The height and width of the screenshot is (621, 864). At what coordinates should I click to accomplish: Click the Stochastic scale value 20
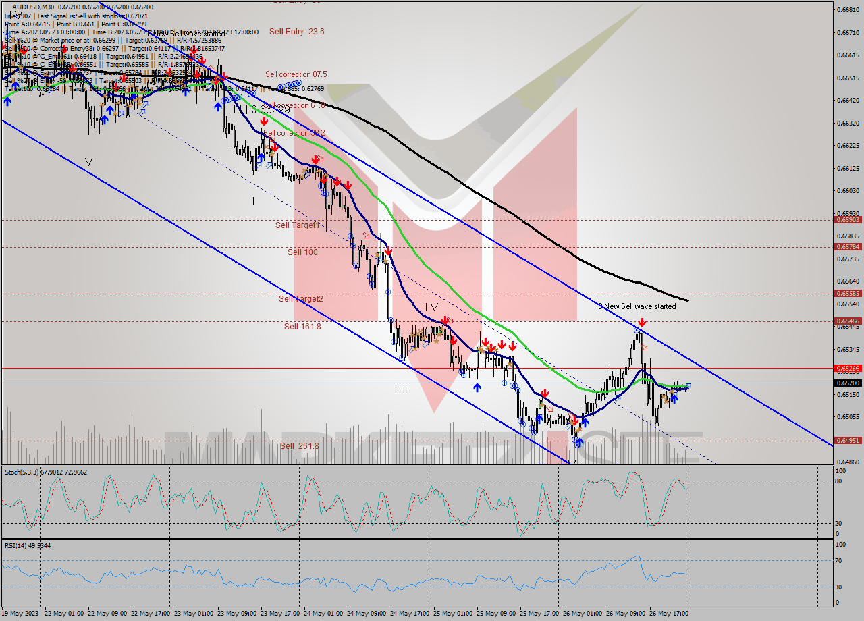click(840, 523)
